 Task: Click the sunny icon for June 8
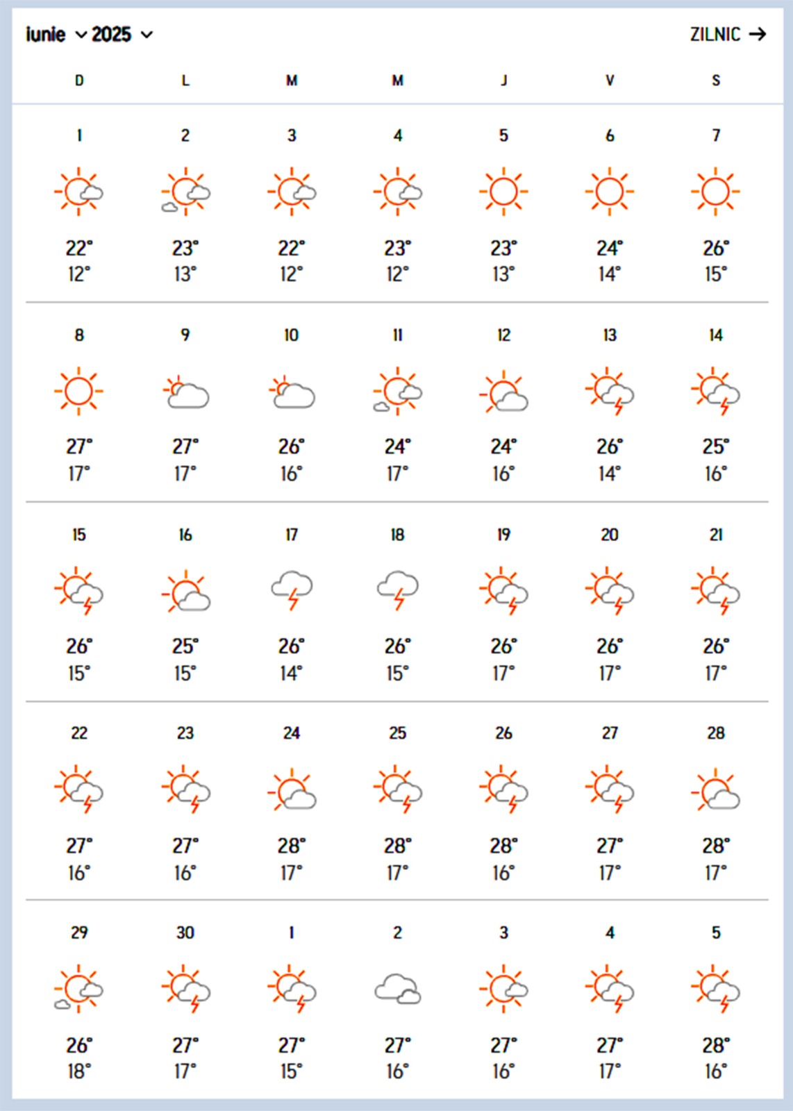(79, 391)
